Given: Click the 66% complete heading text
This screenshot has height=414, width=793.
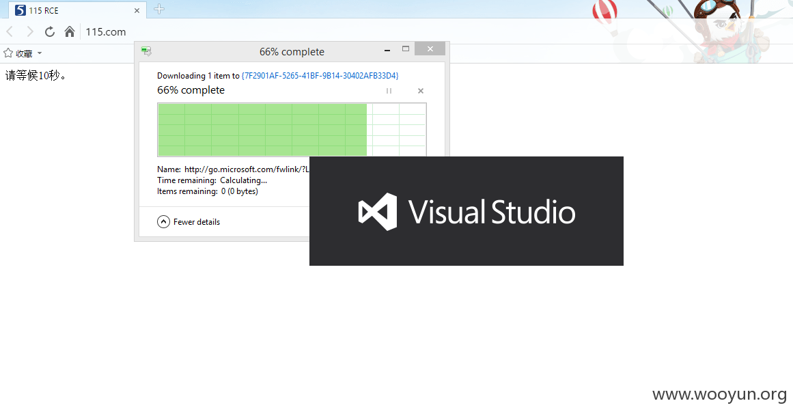Looking at the screenshot, I should pyautogui.click(x=191, y=90).
